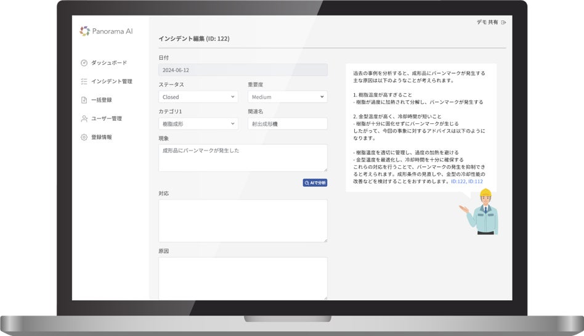This screenshot has height=336, width=584.
Task: Click the text 1. 樹脂温度が高すぎること
Action: click(382, 95)
